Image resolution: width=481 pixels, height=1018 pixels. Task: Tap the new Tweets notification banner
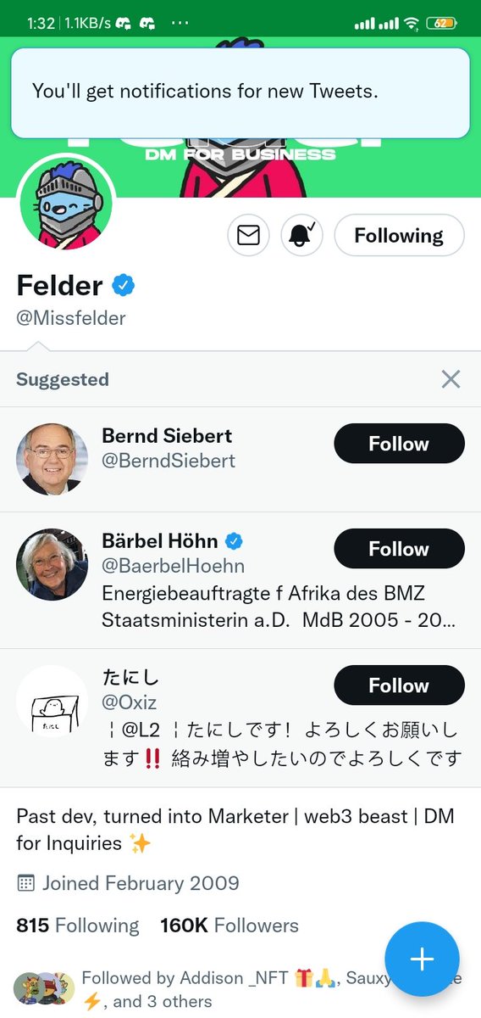240,92
